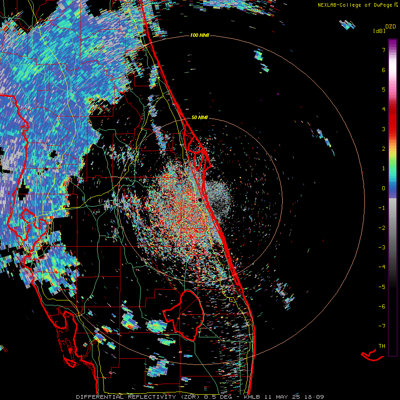Select the 100 NMI range ring label

(x=200, y=35)
